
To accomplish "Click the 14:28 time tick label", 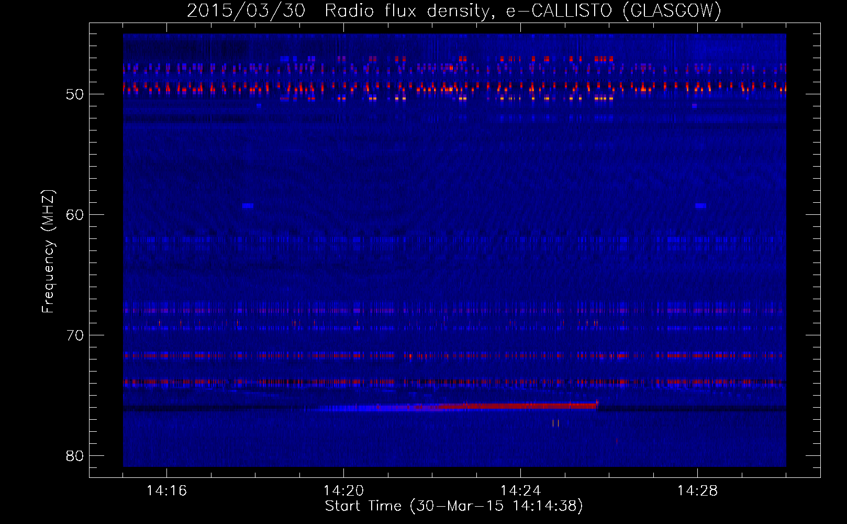I will tap(697, 491).
